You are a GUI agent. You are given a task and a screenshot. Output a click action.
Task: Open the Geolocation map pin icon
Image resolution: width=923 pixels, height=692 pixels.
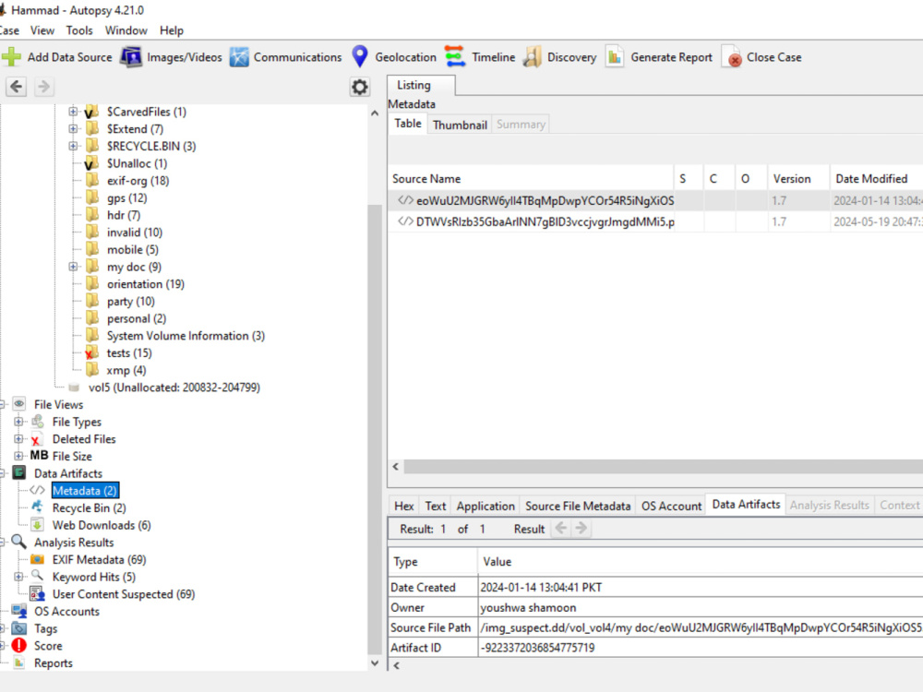(x=360, y=56)
